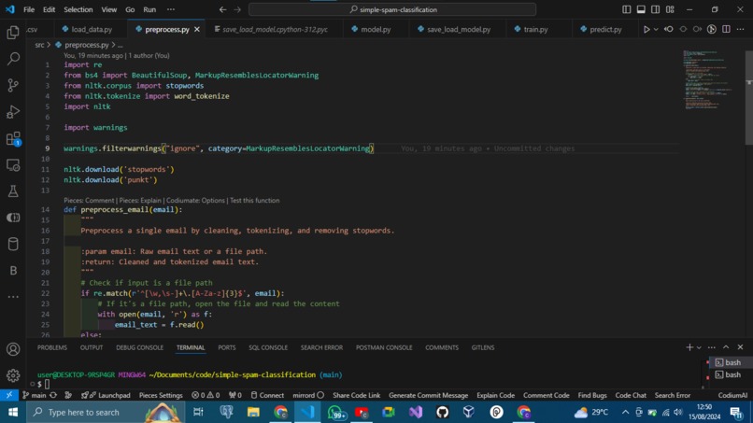Open the File menu
The width and height of the screenshot is (753, 423).
tap(29, 9)
